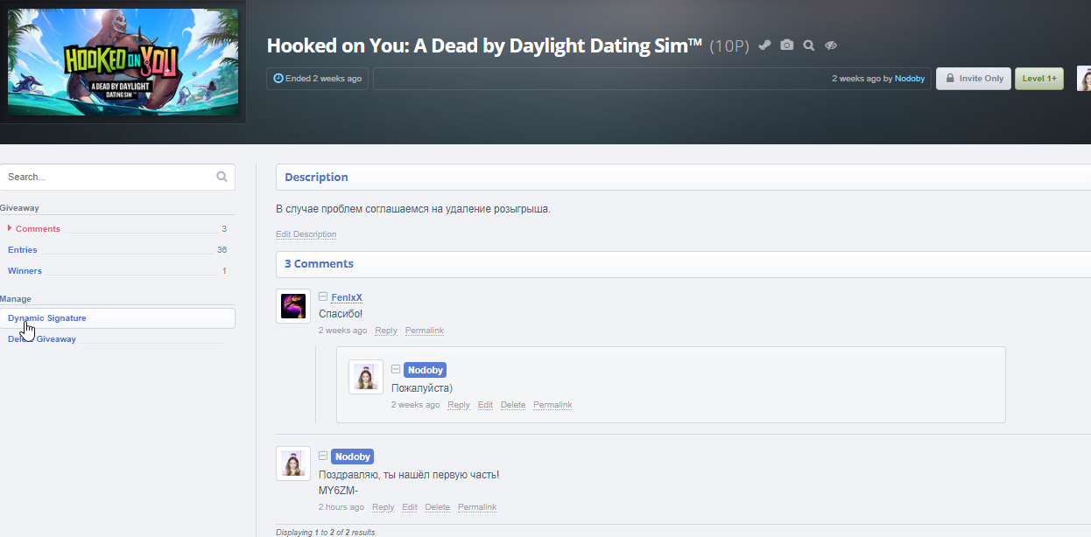Click the magnifier icon in the sidebar search

point(222,177)
